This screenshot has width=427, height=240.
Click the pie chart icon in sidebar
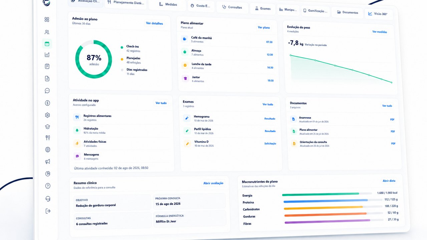click(x=47, y=174)
